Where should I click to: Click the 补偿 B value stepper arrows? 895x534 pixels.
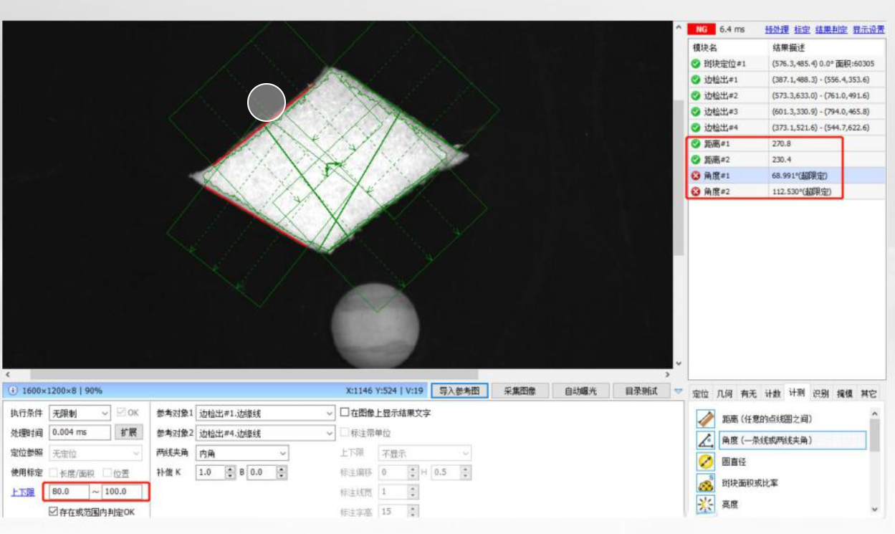click(282, 472)
